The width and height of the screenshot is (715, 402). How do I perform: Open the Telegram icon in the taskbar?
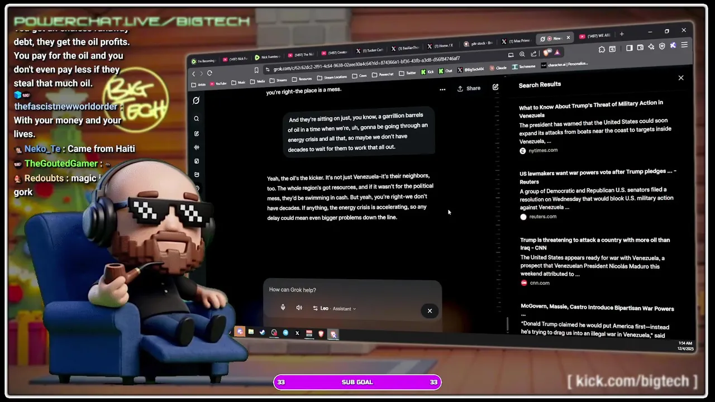point(285,333)
